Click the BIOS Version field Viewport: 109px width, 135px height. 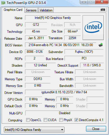[61, 45]
